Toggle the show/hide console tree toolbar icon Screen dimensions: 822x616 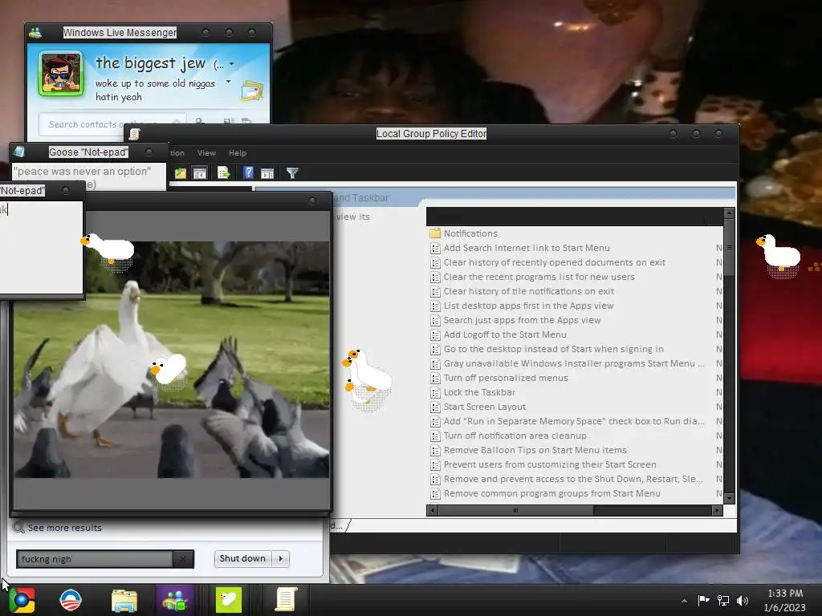(199, 173)
